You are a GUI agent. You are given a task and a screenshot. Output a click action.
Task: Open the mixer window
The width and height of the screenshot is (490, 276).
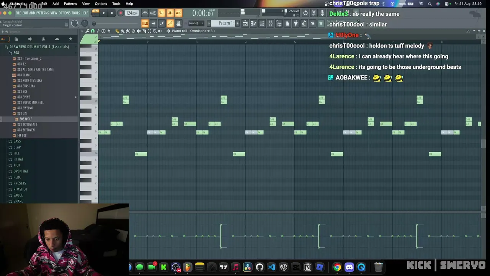[x=271, y=23]
